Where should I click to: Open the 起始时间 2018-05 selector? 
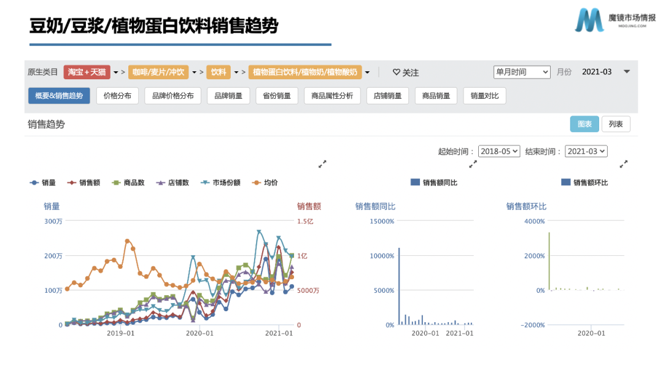499,152
